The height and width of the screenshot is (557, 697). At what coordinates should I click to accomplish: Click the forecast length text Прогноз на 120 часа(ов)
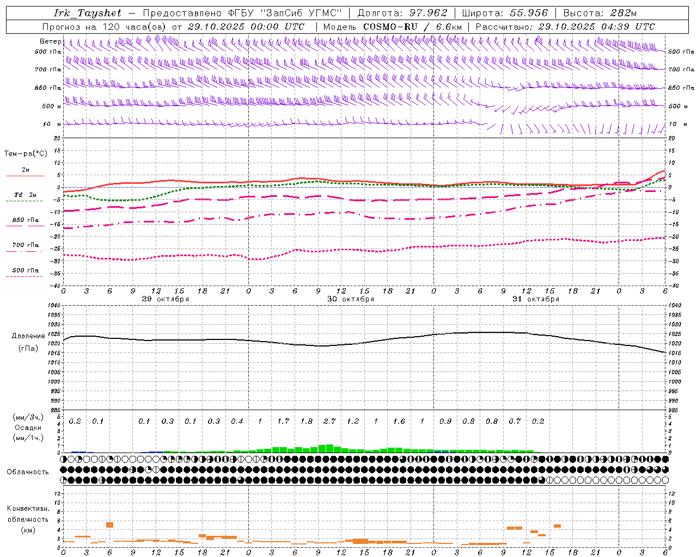pyautogui.click(x=105, y=27)
